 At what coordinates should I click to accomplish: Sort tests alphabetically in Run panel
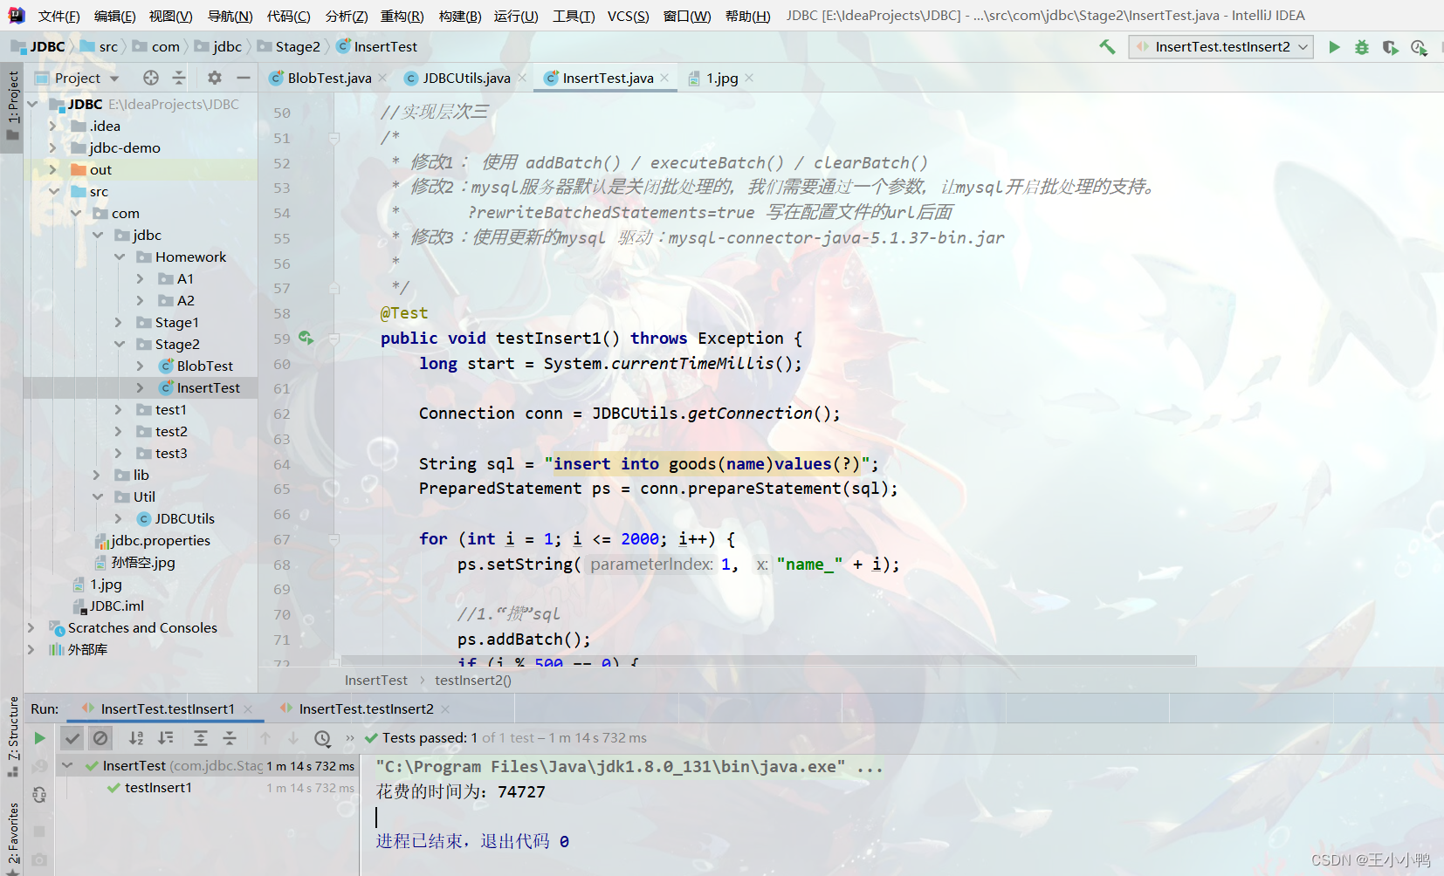136,738
